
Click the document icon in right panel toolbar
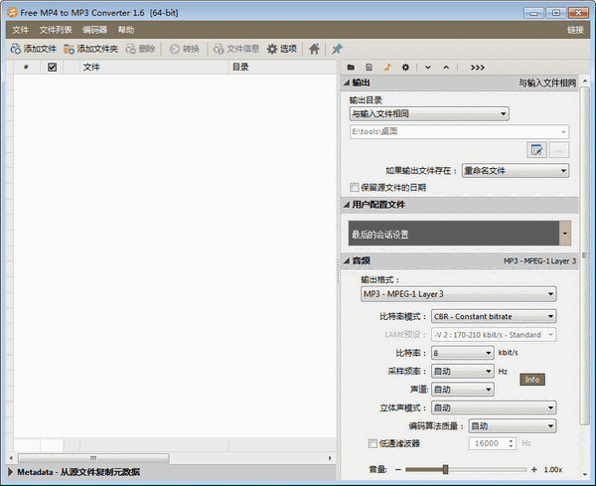[370, 68]
